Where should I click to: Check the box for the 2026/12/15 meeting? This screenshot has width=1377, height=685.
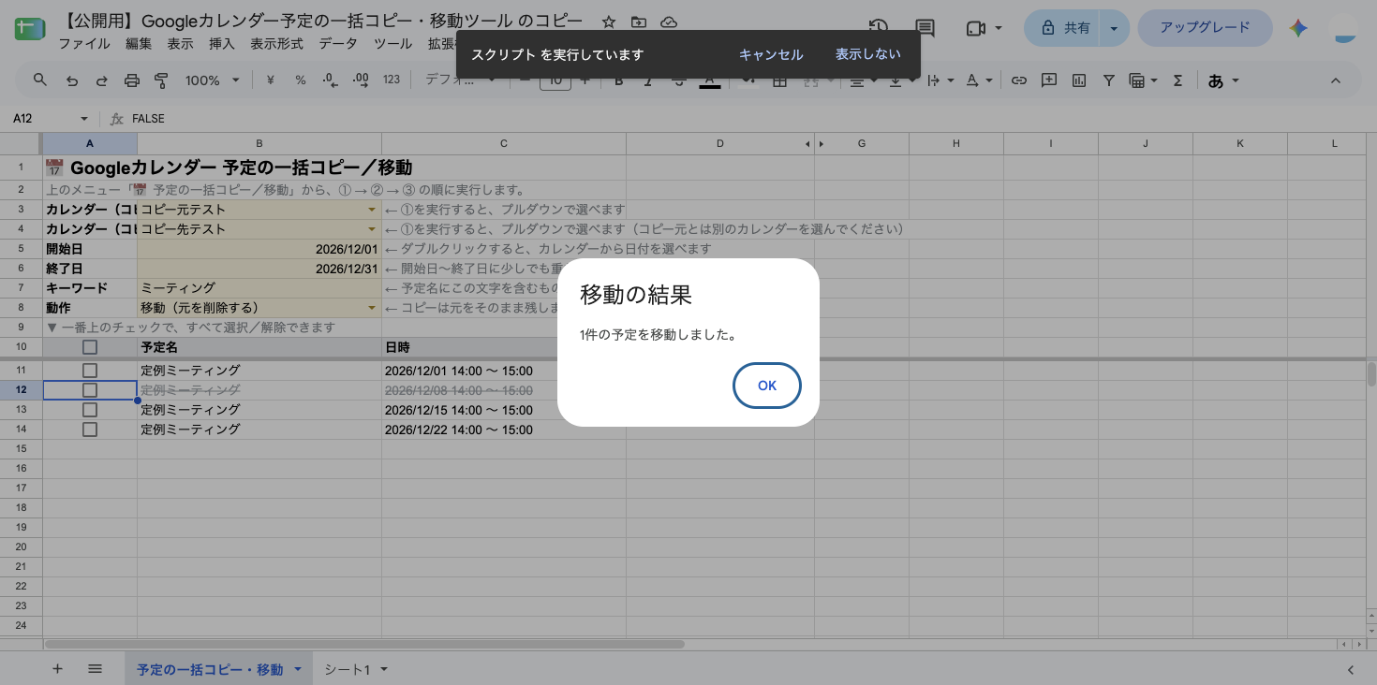[90, 410]
